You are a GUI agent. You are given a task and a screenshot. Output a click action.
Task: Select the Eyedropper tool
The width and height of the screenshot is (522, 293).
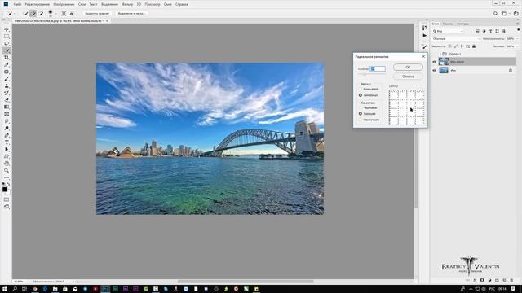click(x=7, y=65)
